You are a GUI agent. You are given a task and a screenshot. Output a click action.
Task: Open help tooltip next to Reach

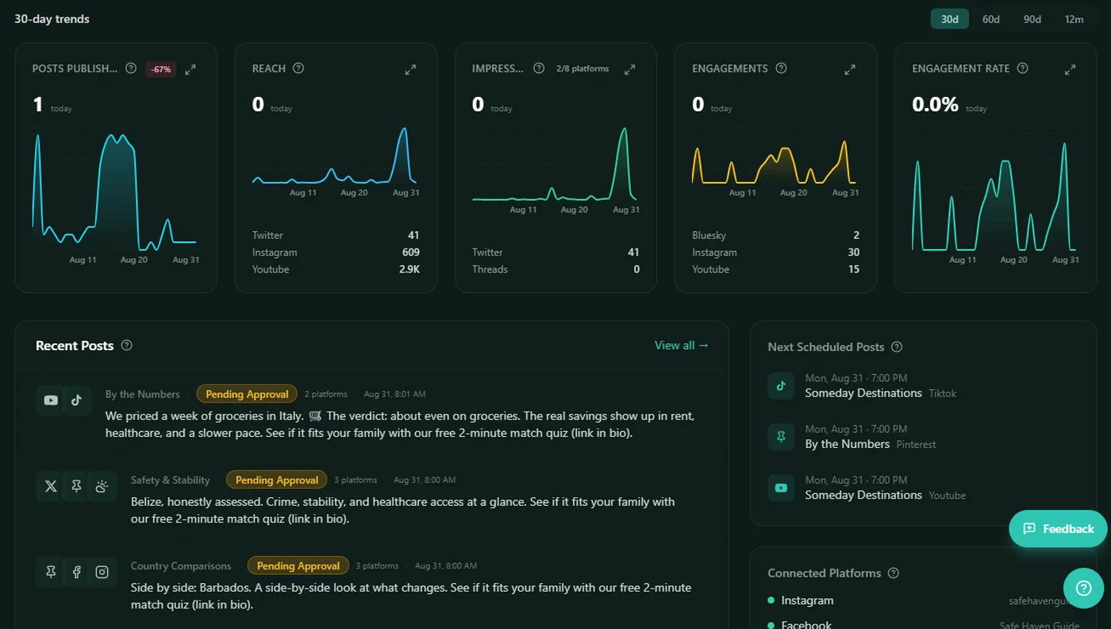[x=298, y=68]
